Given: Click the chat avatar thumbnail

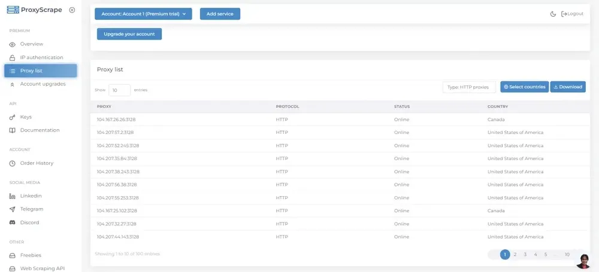Looking at the screenshot, I should point(583,261).
